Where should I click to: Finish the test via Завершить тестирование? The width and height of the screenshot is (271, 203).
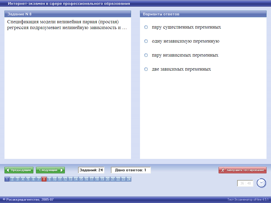[x=242, y=170]
